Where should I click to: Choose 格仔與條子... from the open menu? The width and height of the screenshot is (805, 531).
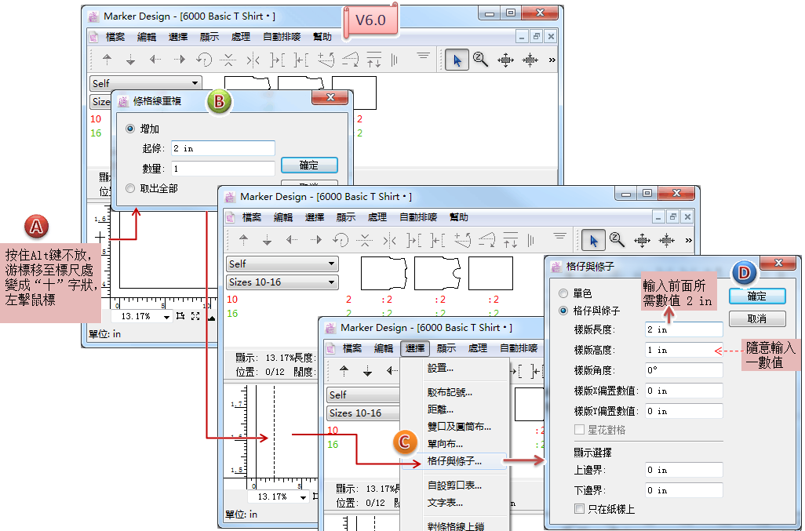pos(454,461)
